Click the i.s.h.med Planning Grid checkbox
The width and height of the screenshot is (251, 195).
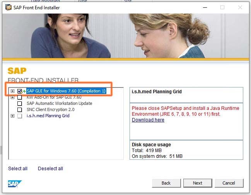19,116
